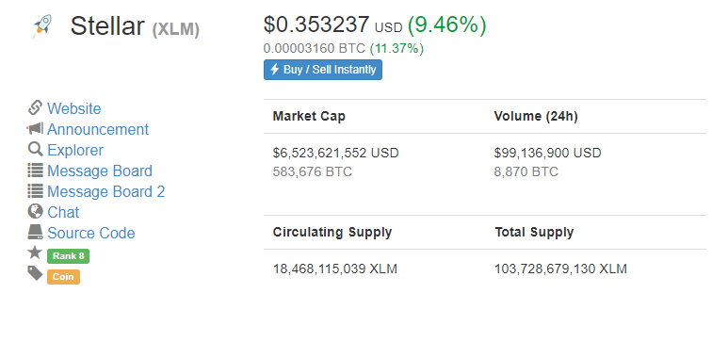Image resolution: width=728 pixels, height=342 pixels.
Task: Click the star icon beside Rank 8
Action: coord(35,252)
